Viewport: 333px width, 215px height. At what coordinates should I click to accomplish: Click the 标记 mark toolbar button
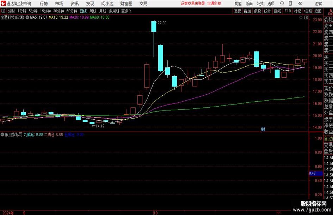coord(297,11)
